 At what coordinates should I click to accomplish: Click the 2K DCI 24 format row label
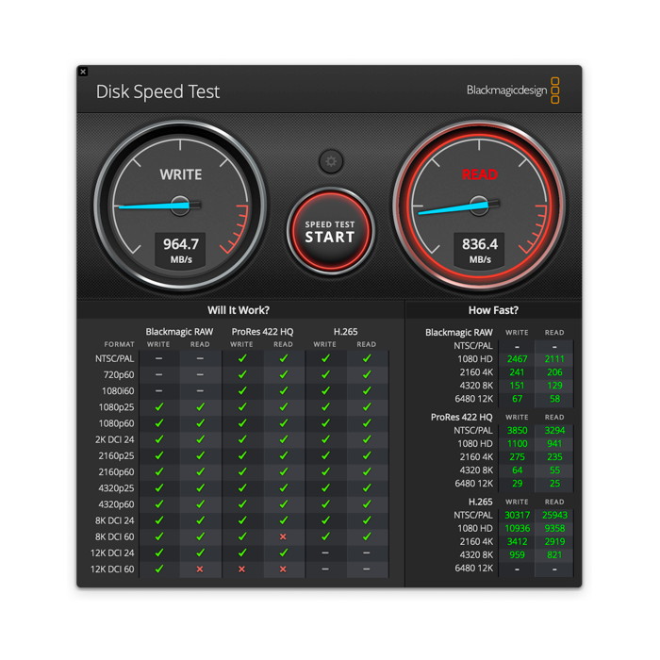114,439
